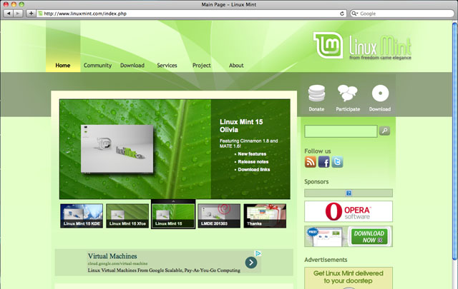Screen dimensions: 458x289
Task: Select the Home tab
Action: tap(63, 65)
